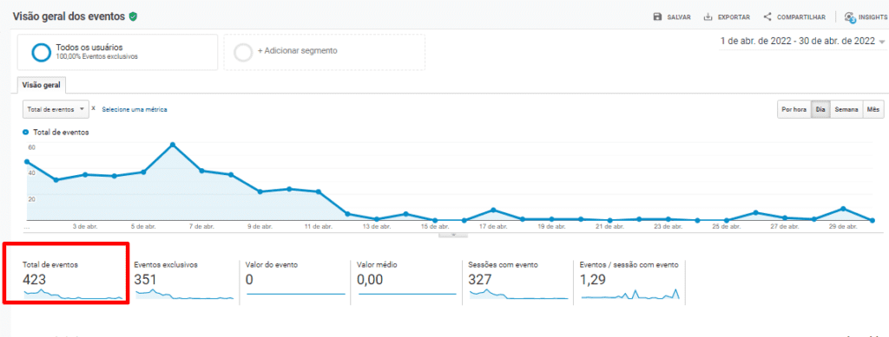The height and width of the screenshot is (337, 889).
Task: Click the Todos os usuários segment circle
Action: (42, 52)
